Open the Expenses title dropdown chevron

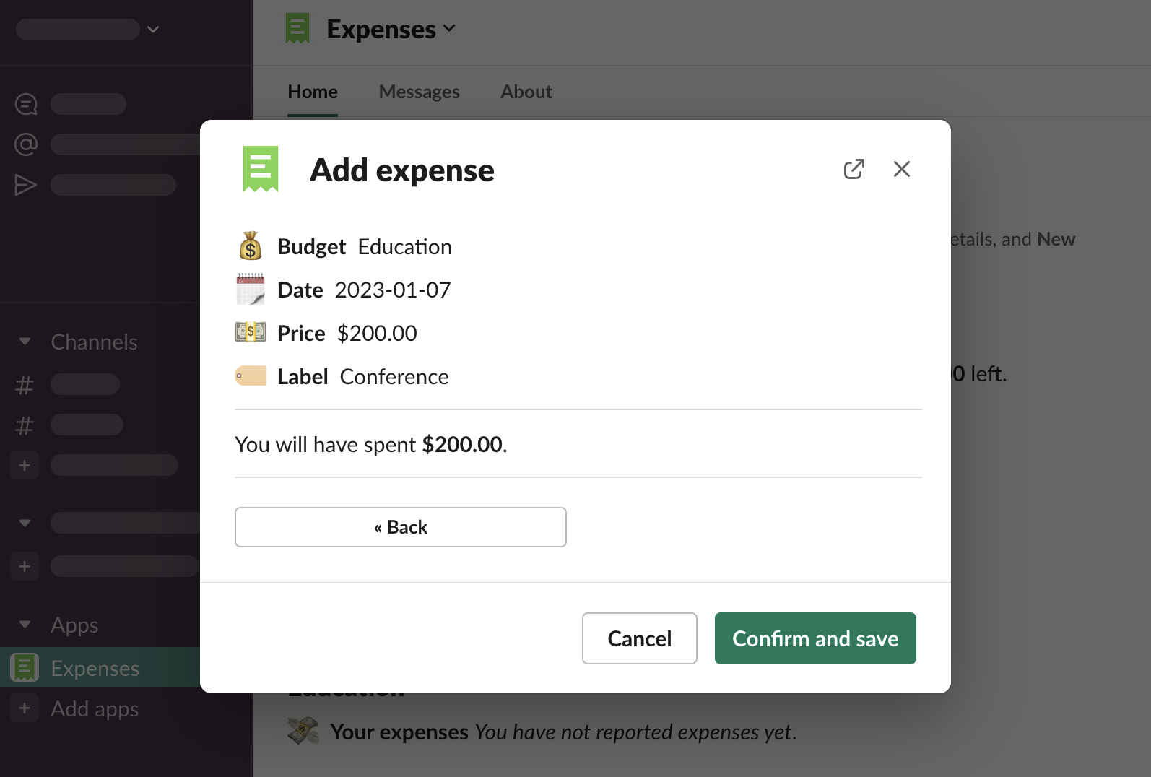pos(449,29)
